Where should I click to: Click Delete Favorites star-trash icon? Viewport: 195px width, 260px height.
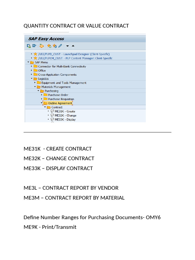55,46
